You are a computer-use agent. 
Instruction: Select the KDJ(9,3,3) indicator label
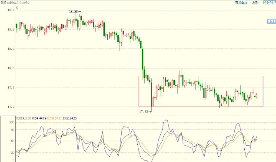(x=23, y=118)
